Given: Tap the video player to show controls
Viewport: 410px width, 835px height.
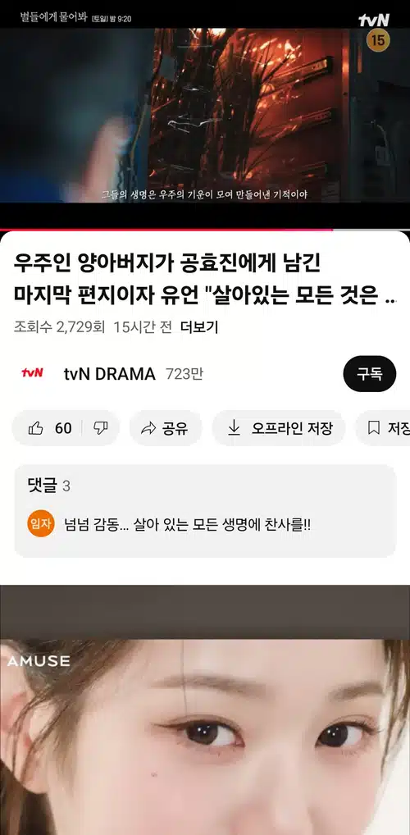Looking at the screenshot, I should (x=205, y=115).
